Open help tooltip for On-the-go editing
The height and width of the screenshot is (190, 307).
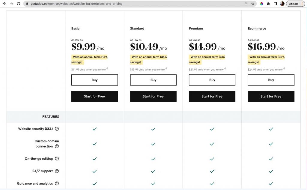point(57,159)
